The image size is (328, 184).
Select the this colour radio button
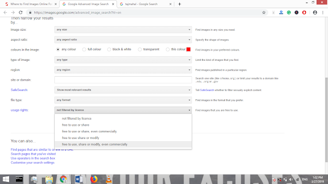pos(168,50)
